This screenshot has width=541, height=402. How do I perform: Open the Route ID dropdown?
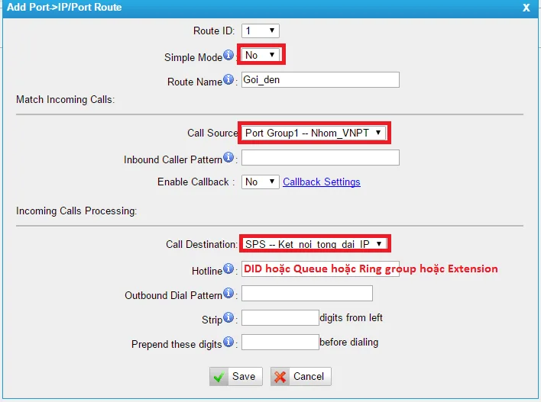pos(261,31)
